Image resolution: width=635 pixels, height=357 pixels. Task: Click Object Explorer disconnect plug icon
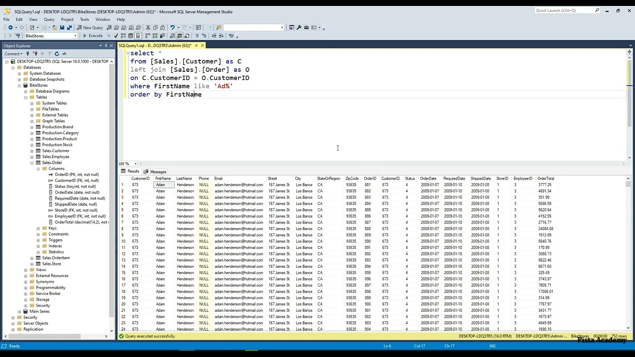pos(35,54)
